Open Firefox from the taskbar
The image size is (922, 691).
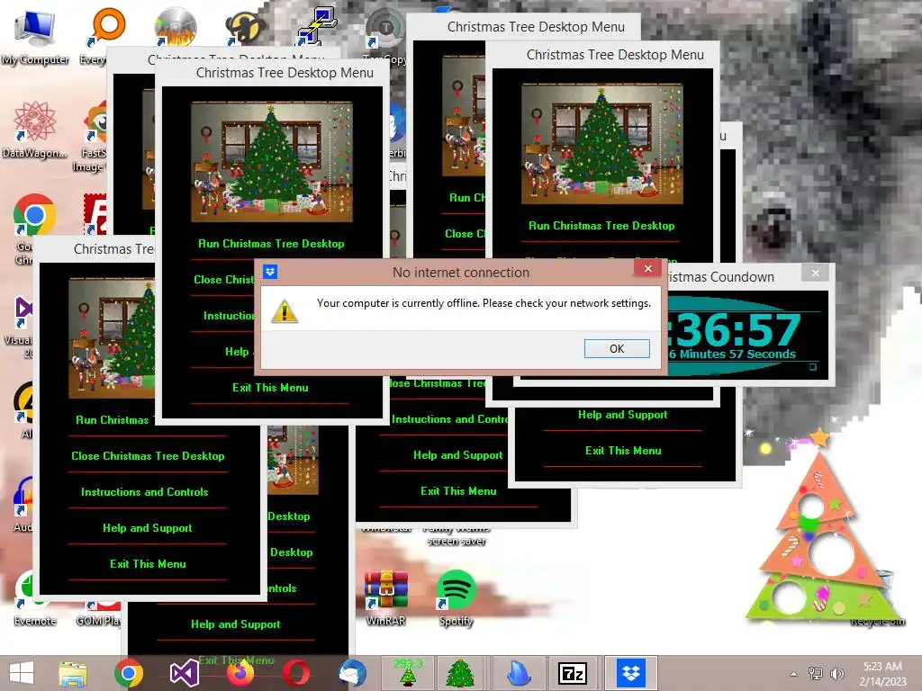click(240, 673)
